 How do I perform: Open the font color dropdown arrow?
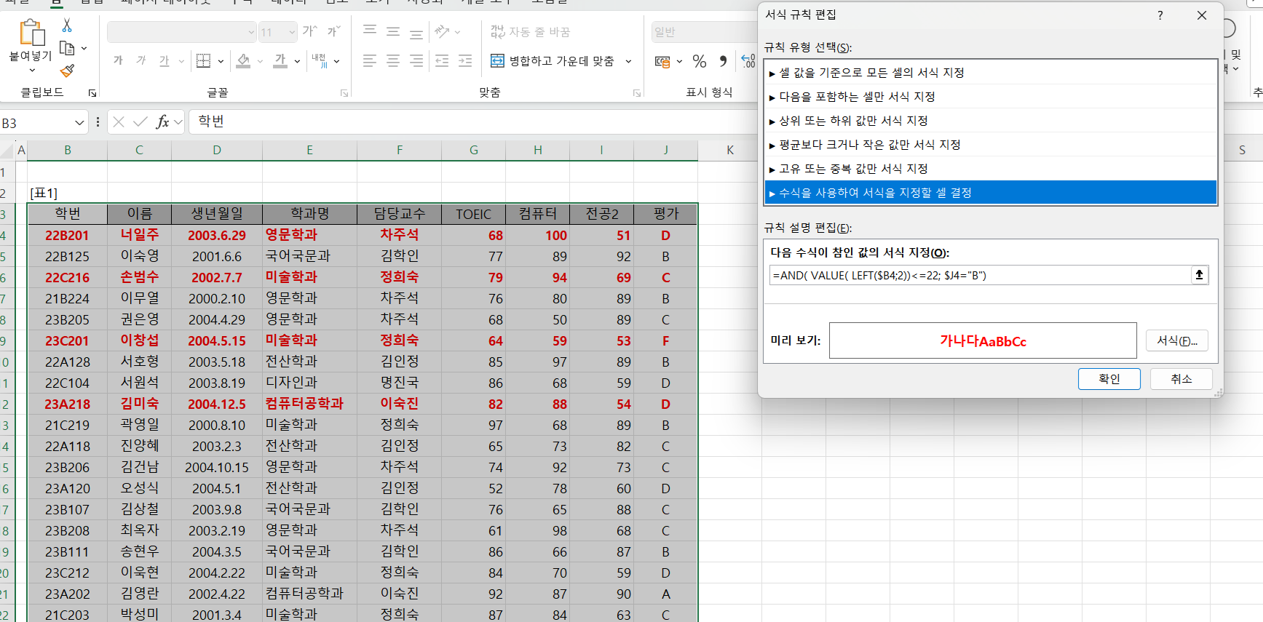[x=297, y=61]
